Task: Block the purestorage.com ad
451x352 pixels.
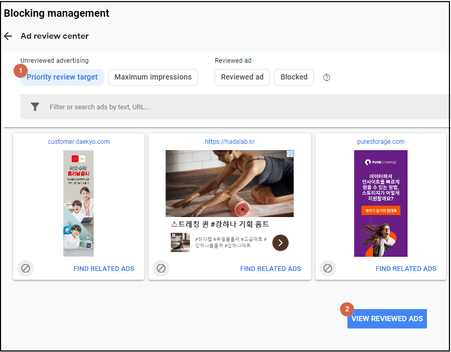Action: (x=328, y=268)
